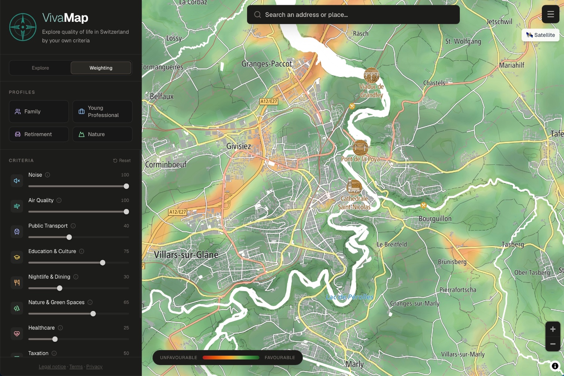
Task: Click the search magnifier icon
Action: (258, 15)
